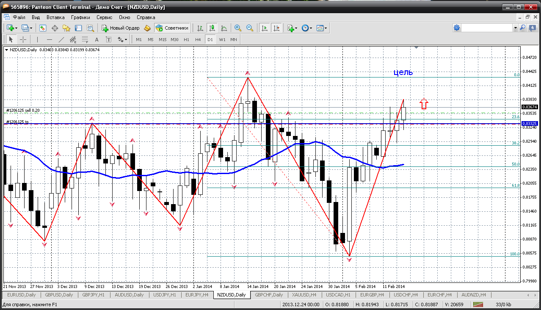Image resolution: width=541 pixels, height=310 pixels.
Task: Click the Новый Ордер button
Action: pyautogui.click(x=120, y=28)
